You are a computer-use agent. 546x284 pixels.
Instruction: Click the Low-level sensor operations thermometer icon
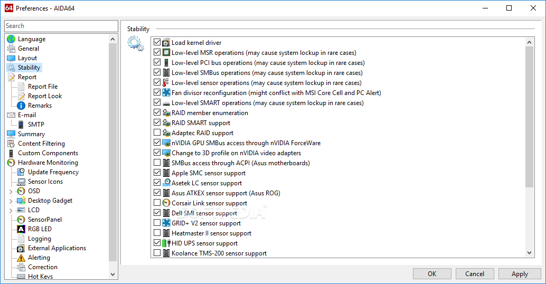tap(166, 83)
